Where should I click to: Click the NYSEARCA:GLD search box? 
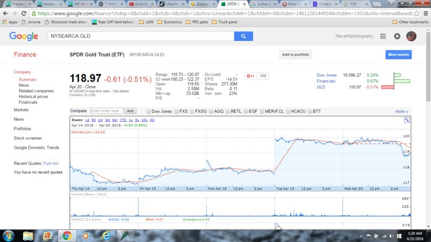pos(141,36)
